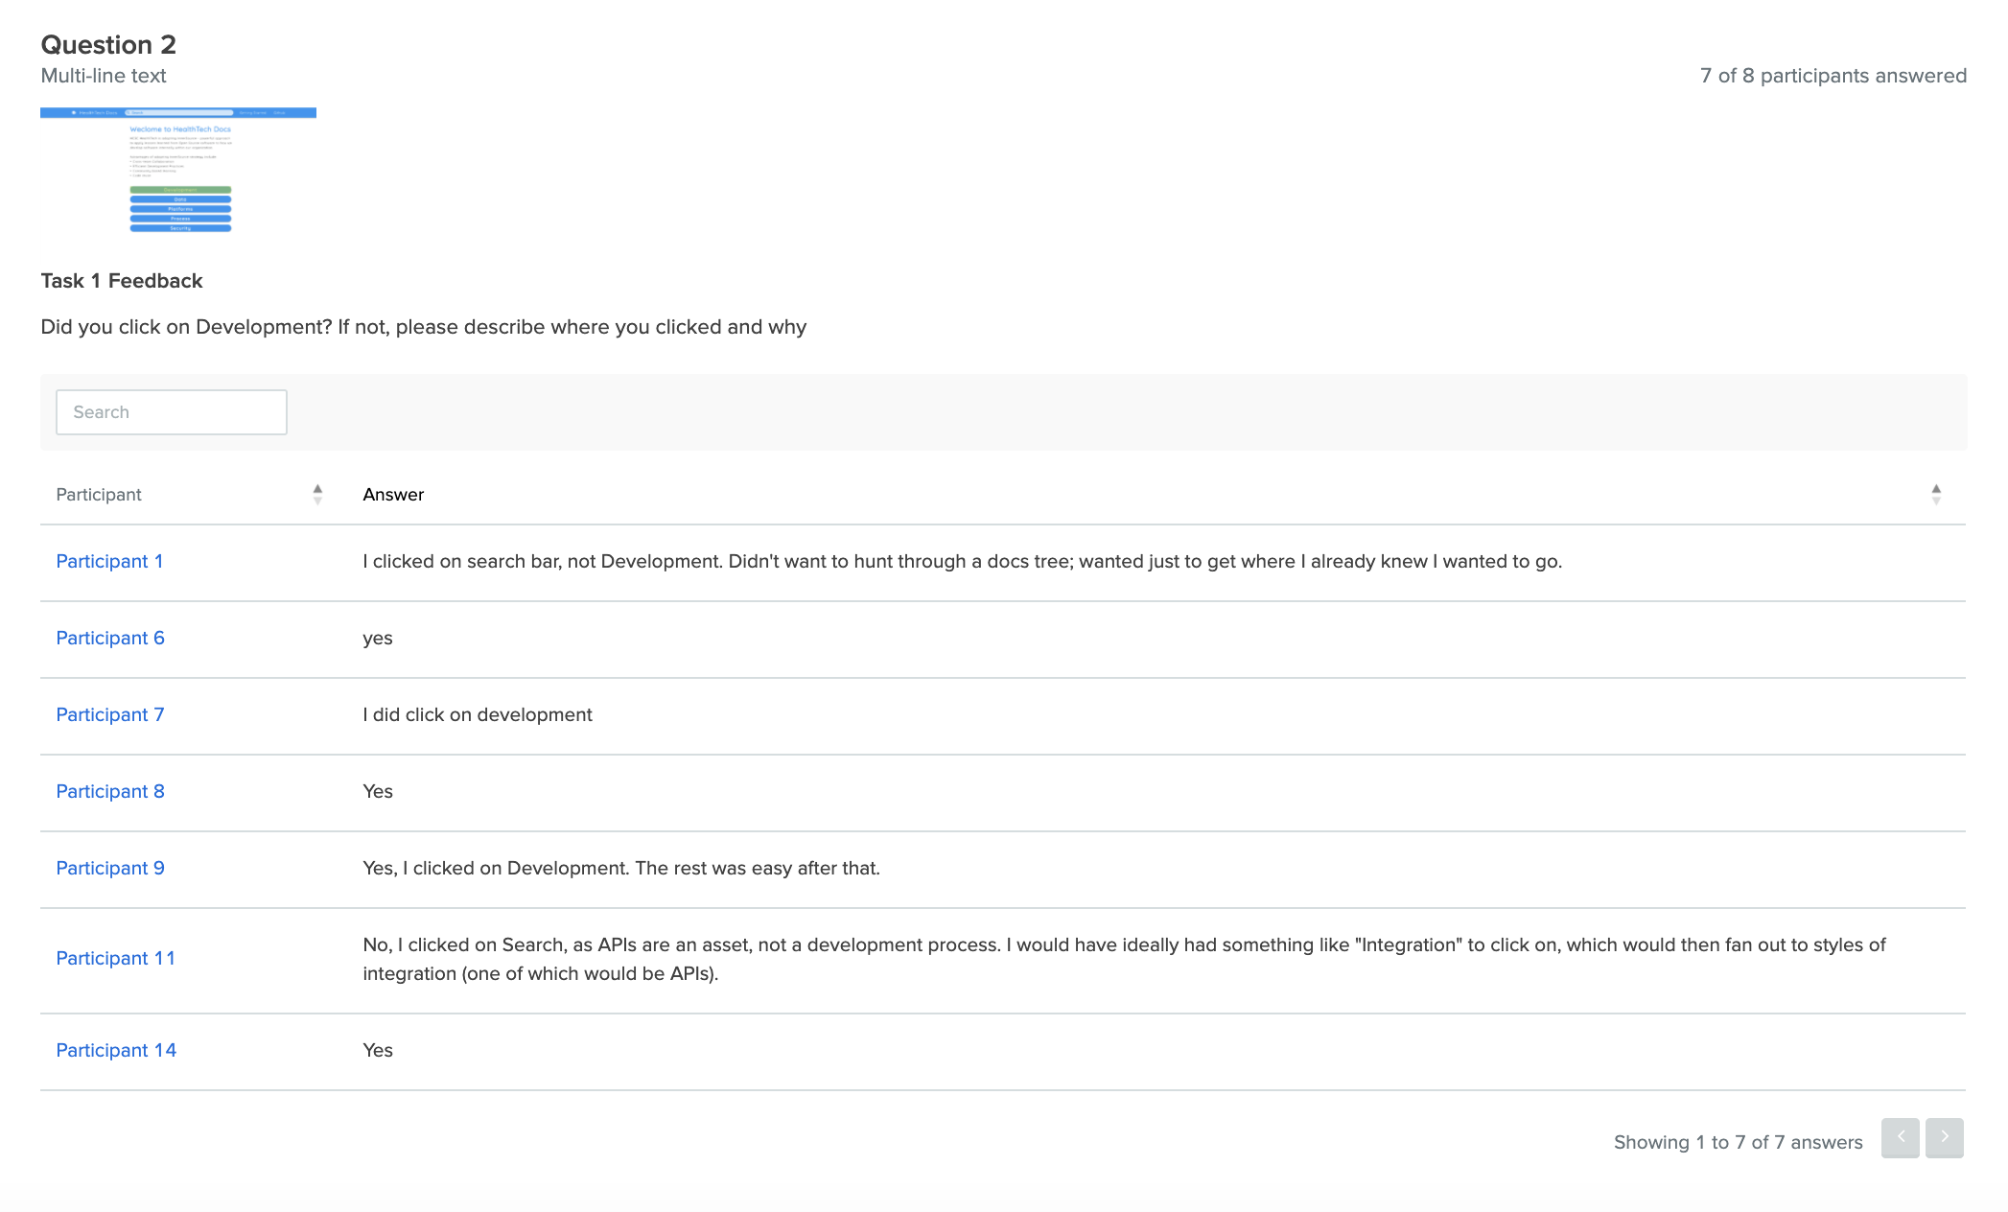The width and height of the screenshot is (2008, 1212).
Task: Click 'Showing 1 to 7 of 7 answers' text
Action: (1739, 1143)
